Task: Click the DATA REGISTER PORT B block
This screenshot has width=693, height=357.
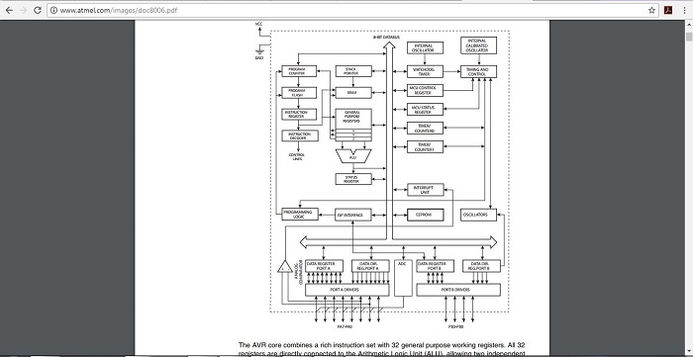Action: pos(436,266)
